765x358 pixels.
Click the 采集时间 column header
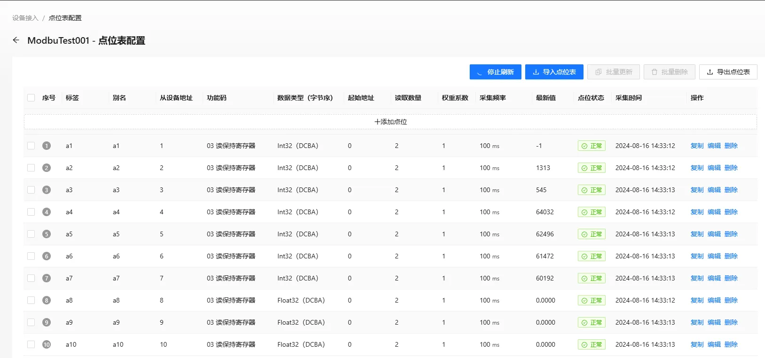629,98
